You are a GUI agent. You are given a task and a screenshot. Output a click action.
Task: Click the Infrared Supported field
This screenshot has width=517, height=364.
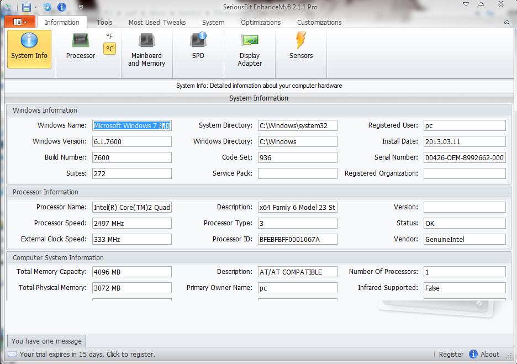click(465, 288)
